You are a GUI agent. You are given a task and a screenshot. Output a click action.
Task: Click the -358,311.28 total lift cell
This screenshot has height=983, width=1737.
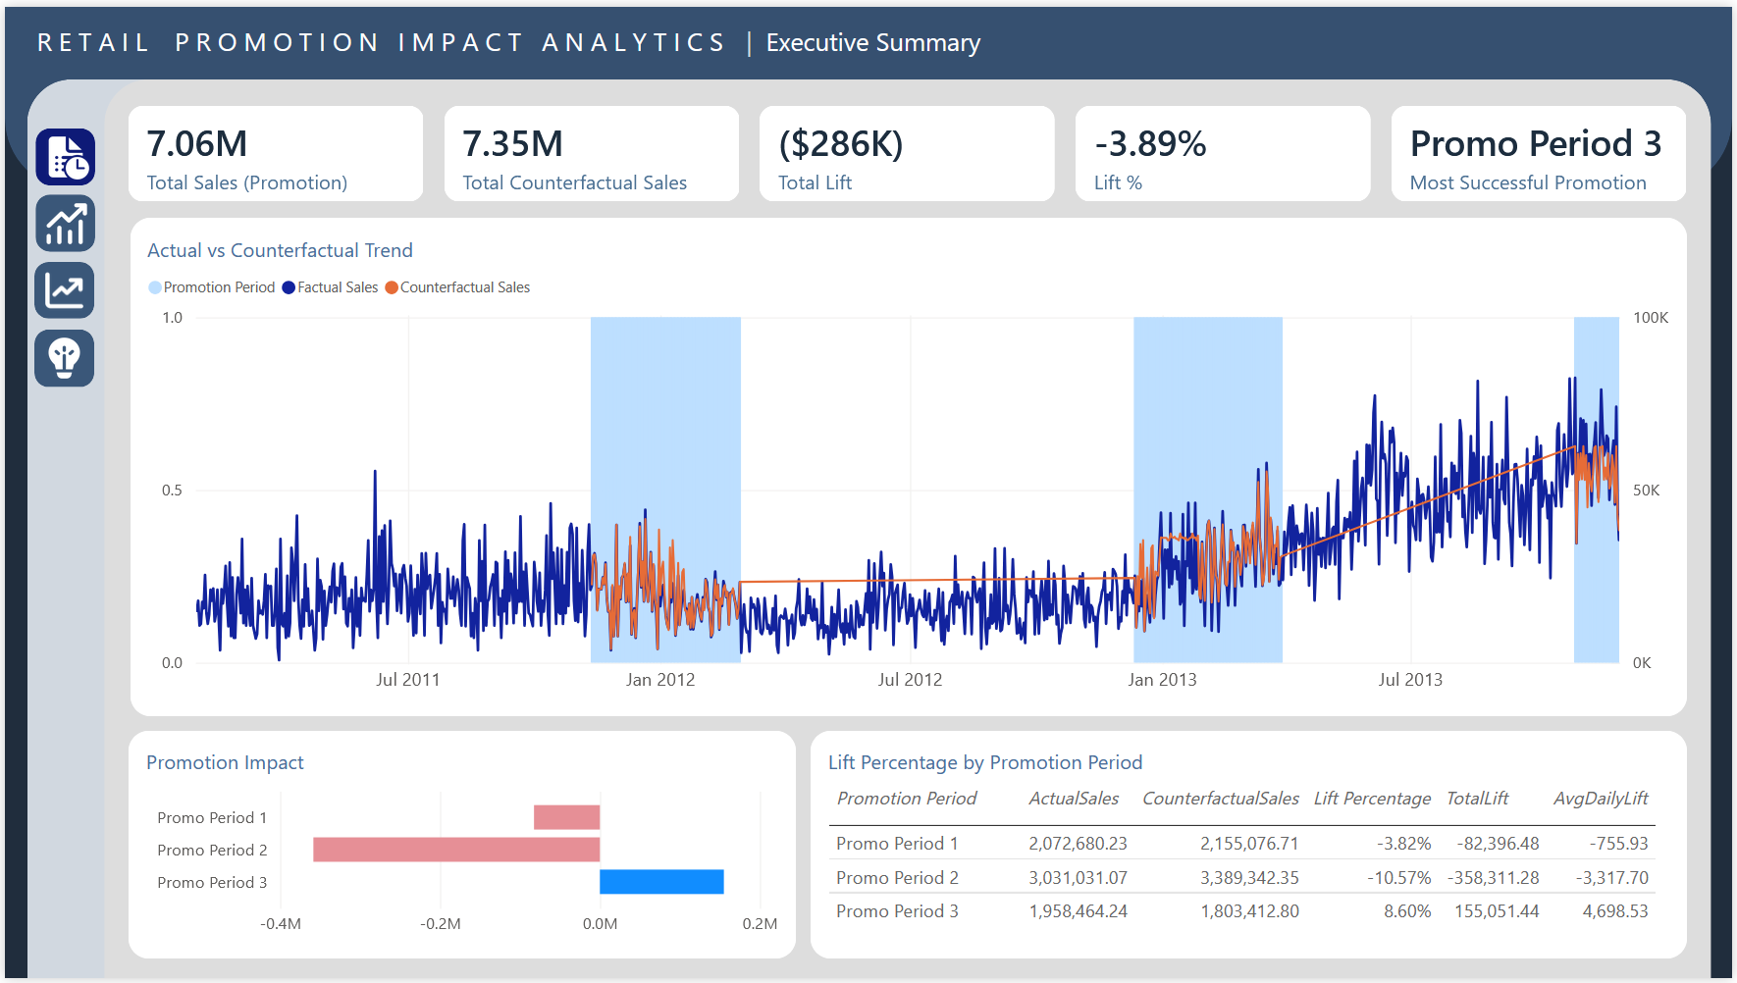1494,878
